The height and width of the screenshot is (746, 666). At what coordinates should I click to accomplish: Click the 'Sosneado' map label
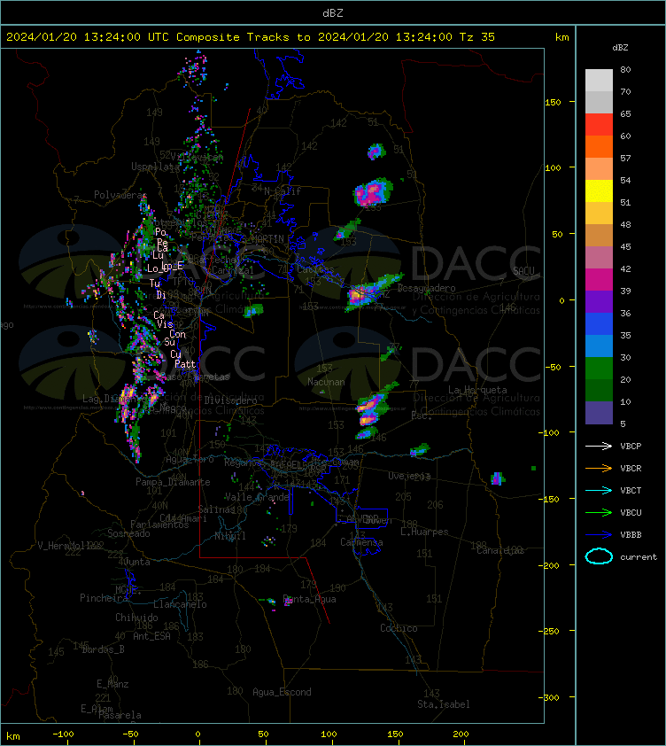click(x=128, y=533)
